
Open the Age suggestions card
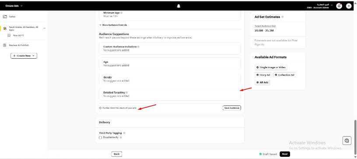tap(170, 64)
